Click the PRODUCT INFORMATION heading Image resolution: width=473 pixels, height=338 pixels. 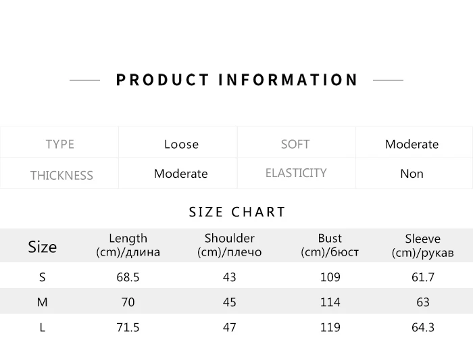(236, 80)
